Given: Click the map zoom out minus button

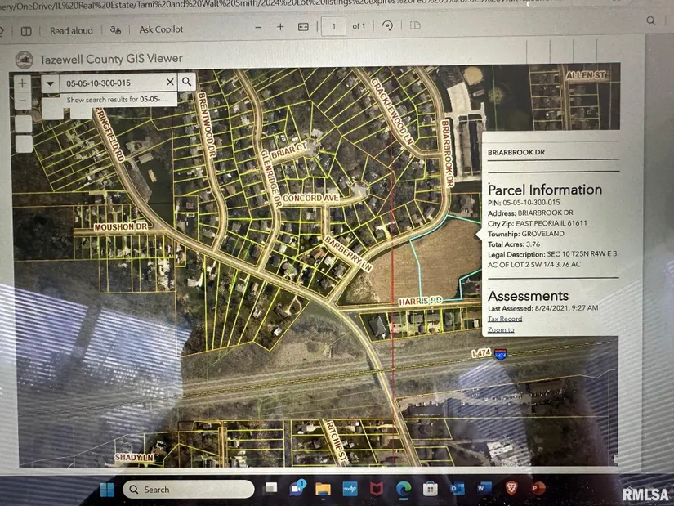Looking at the screenshot, I should (x=23, y=101).
